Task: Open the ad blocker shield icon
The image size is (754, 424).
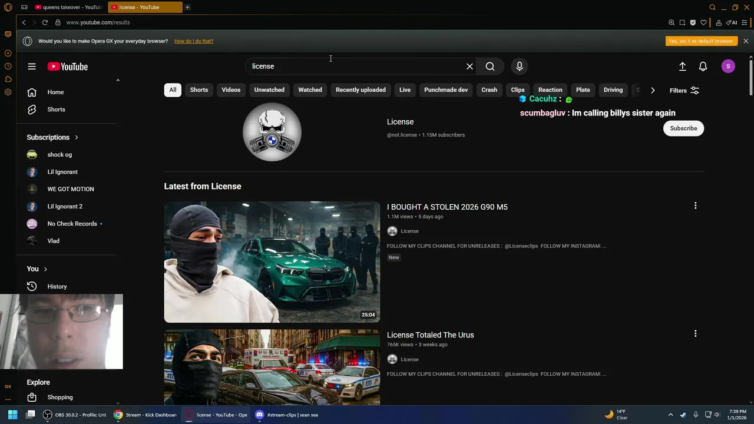Action: [x=693, y=22]
